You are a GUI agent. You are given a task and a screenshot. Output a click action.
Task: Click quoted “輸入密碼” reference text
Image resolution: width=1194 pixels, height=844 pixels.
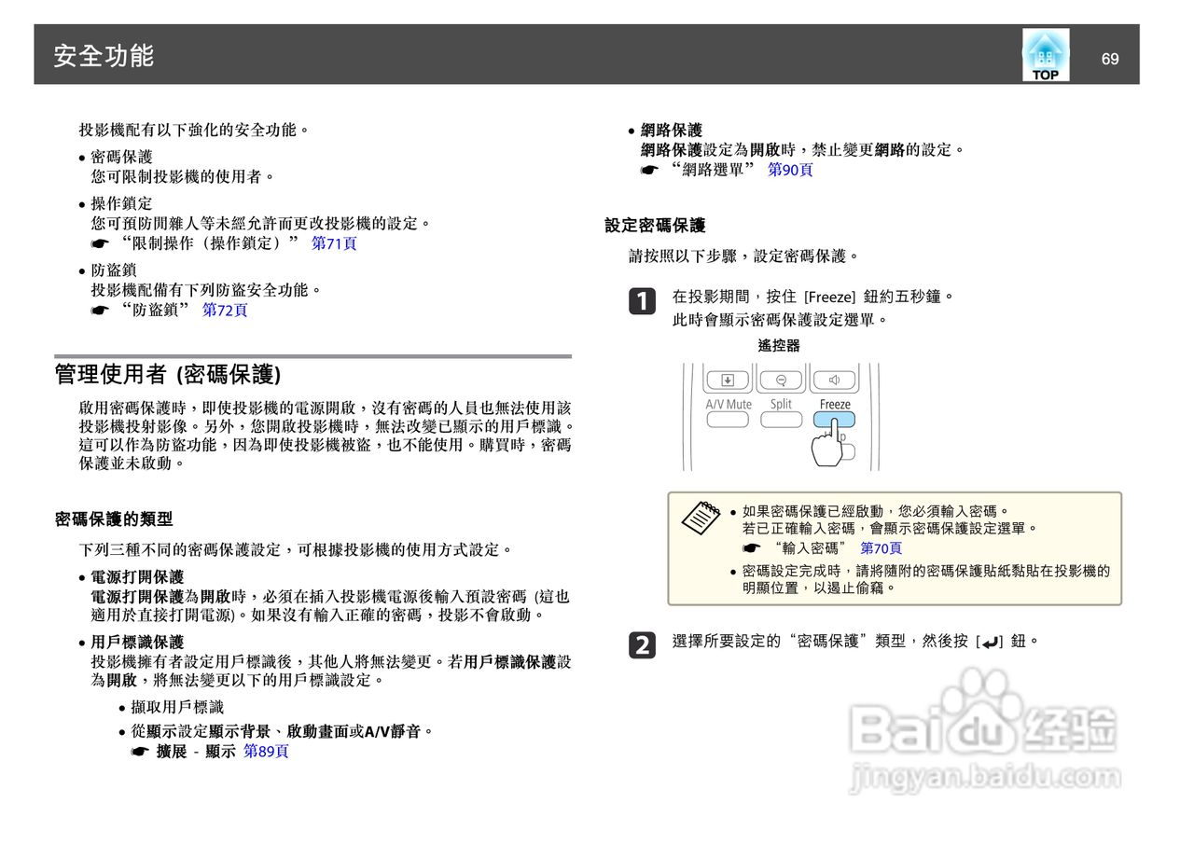coord(811,548)
